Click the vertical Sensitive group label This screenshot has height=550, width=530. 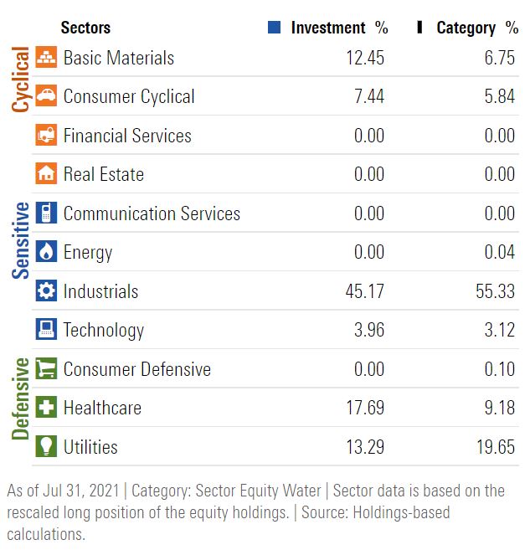tap(20, 240)
